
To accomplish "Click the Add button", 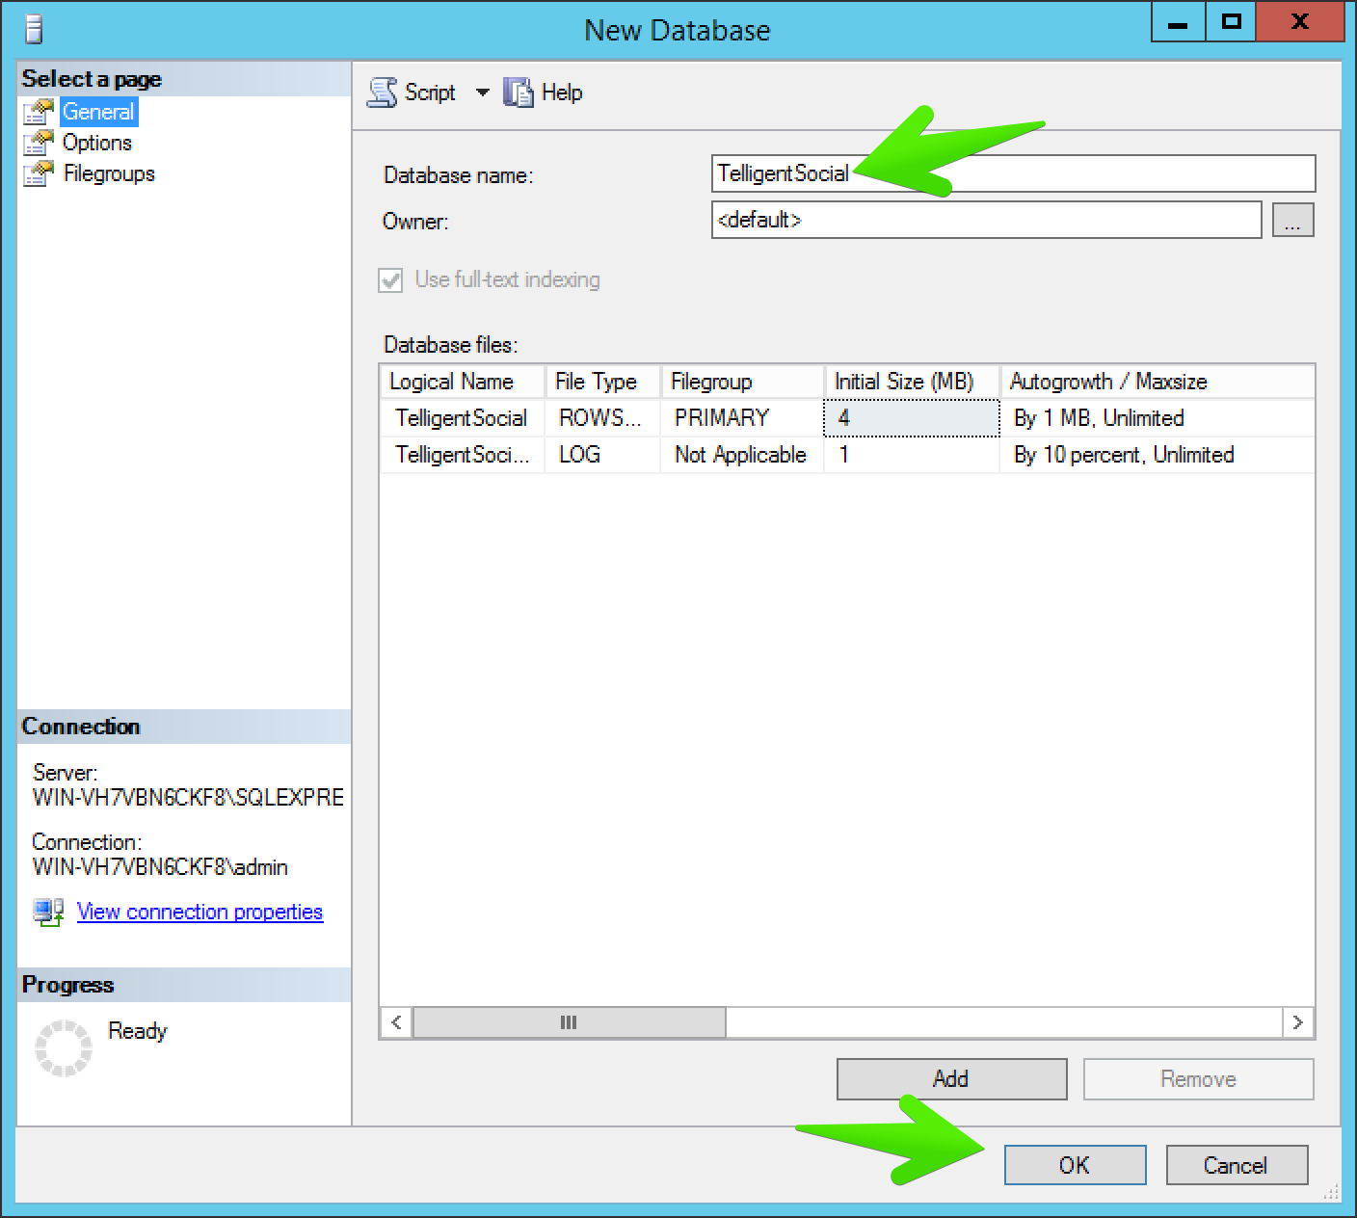I will (x=951, y=1079).
